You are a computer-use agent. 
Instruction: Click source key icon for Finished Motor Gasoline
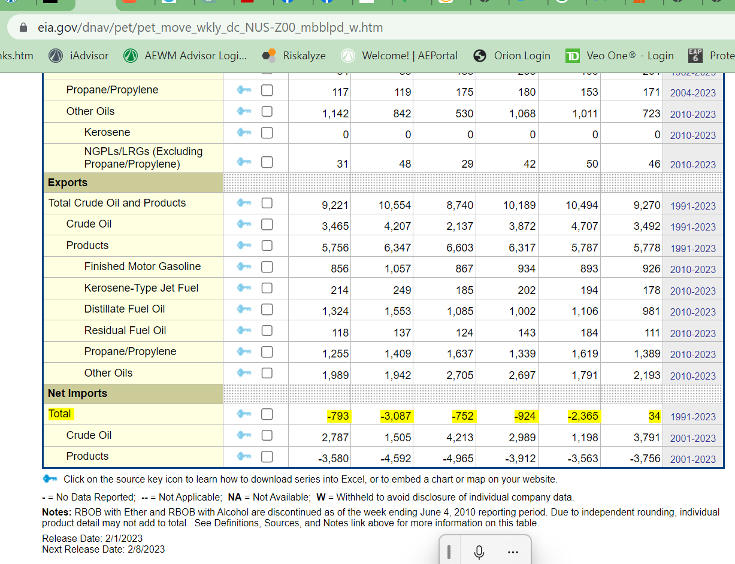(x=243, y=267)
